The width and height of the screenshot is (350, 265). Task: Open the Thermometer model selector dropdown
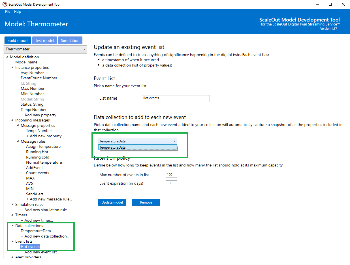click(45, 49)
